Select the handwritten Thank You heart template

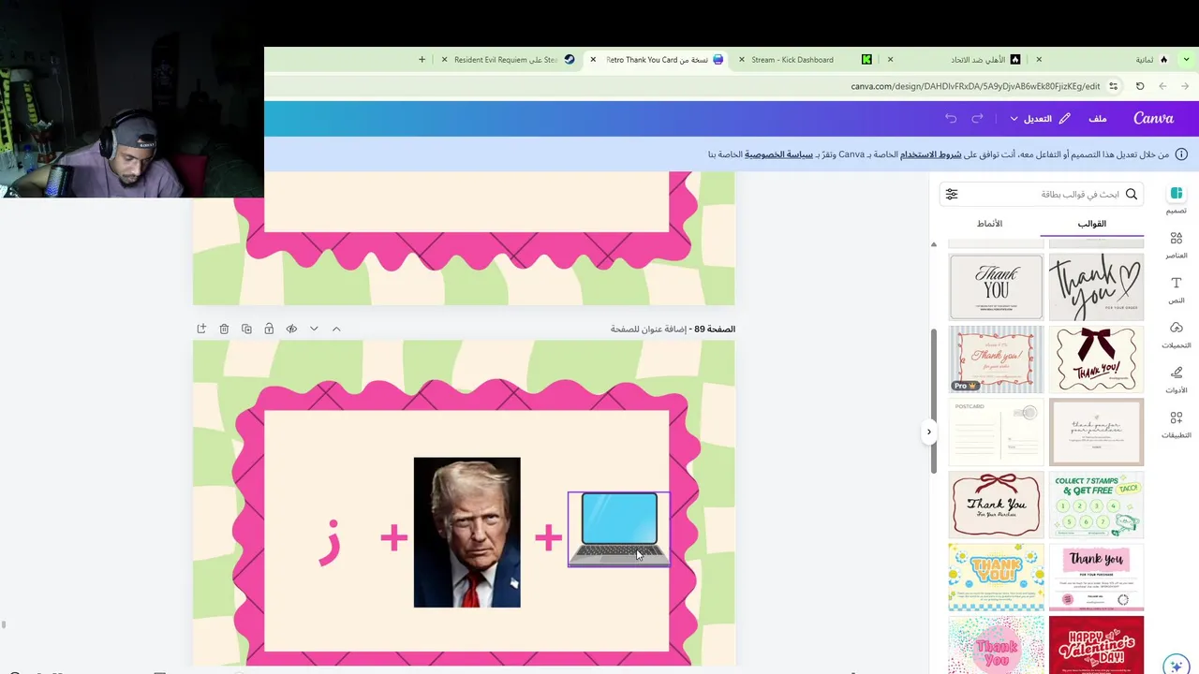coord(1096,287)
